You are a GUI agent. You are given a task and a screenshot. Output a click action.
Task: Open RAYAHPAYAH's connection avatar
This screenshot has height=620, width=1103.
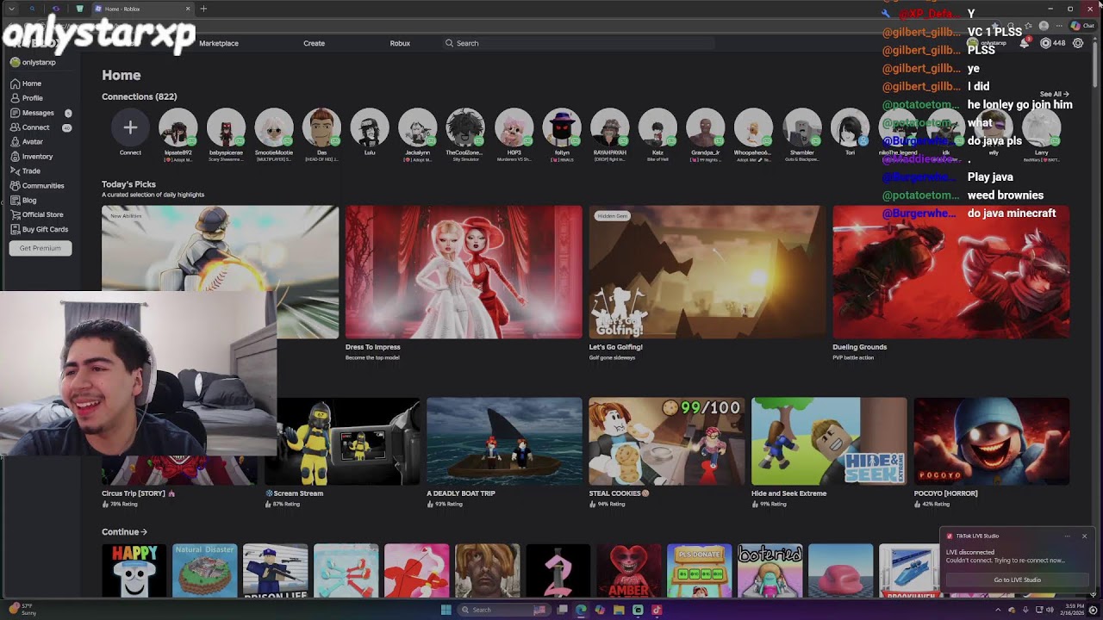609,128
